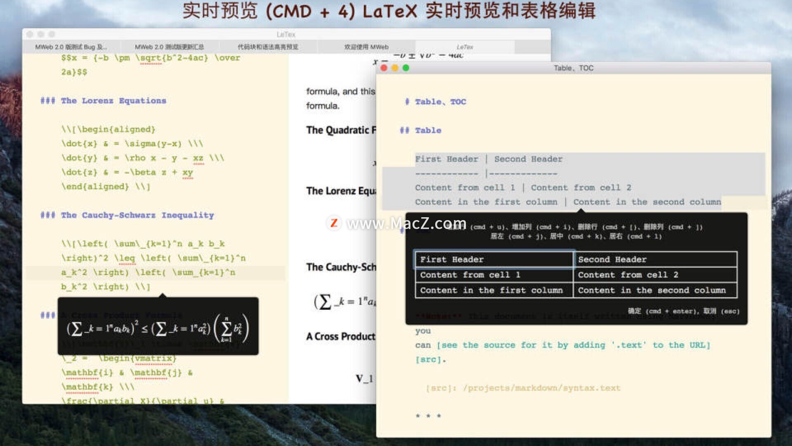Click the '* * *' horizontal rule line
The width and height of the screenshot is (792, 446).
[428, 416]
